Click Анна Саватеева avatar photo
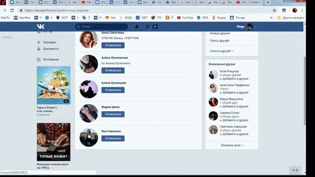This screenshot has height=177, width=315. click(x=89, y=39)
